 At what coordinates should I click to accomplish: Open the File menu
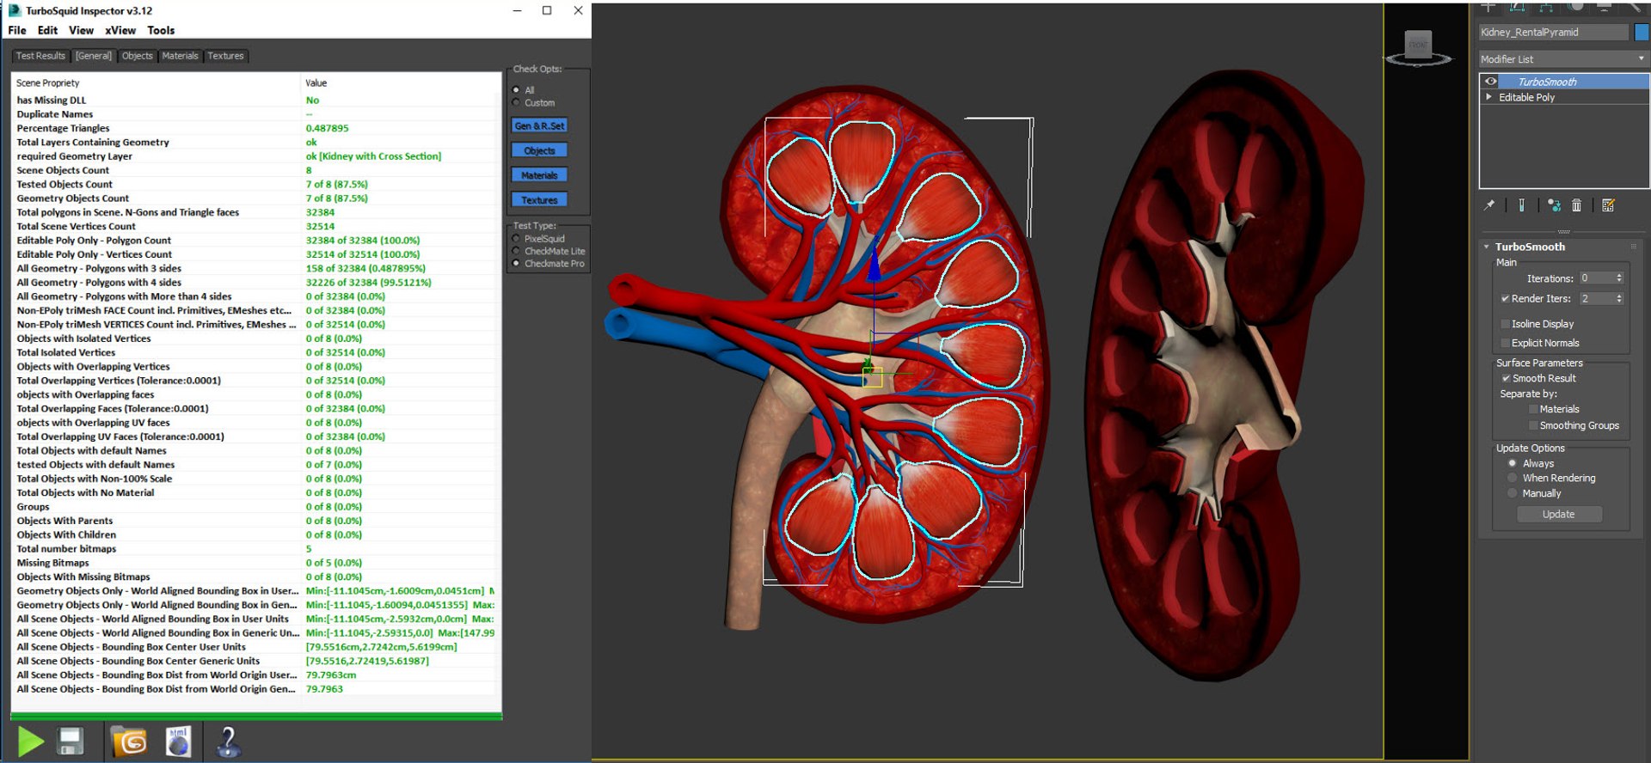click(17, 30)
